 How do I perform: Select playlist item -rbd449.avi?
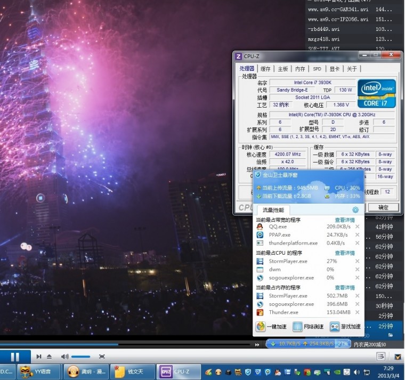323,29
